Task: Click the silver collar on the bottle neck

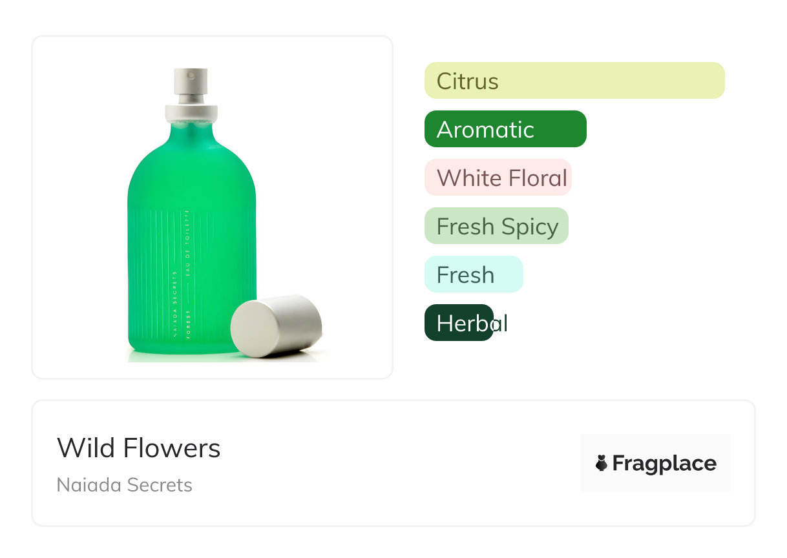Action: pos(191,112)
